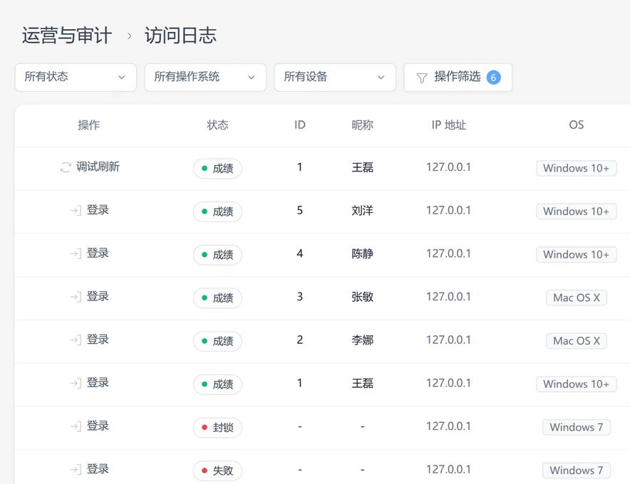
Task: Click the 操作筛选 filter button
Action: [x=458, y=77]
